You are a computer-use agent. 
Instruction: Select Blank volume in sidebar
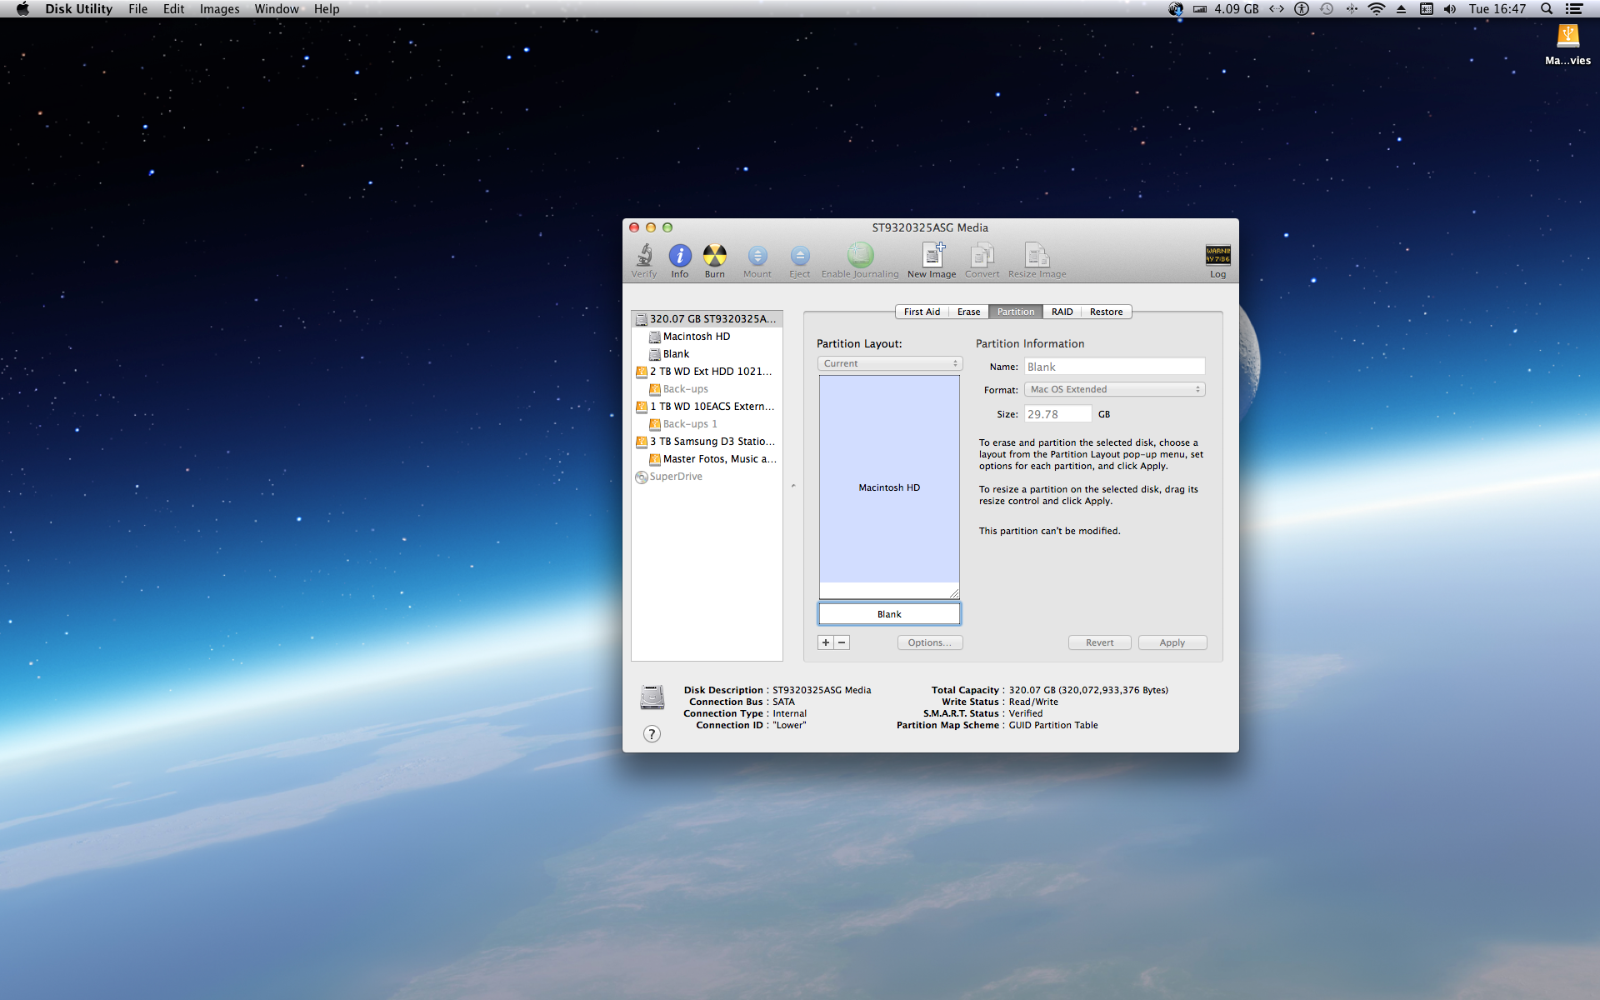(707, 354)
